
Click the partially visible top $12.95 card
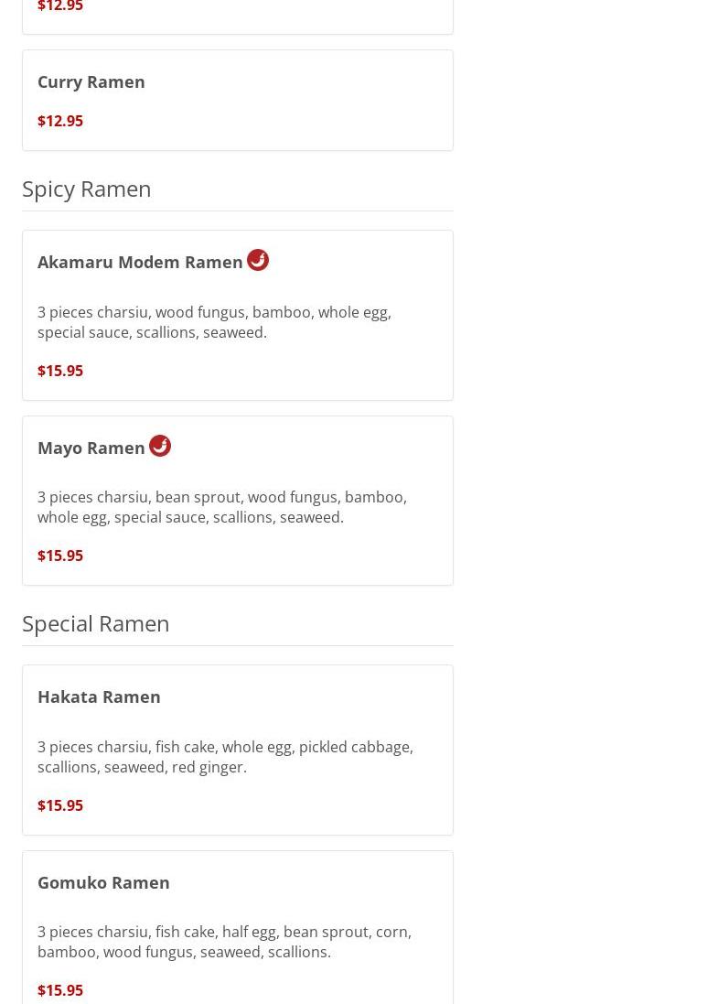[238, 16]
